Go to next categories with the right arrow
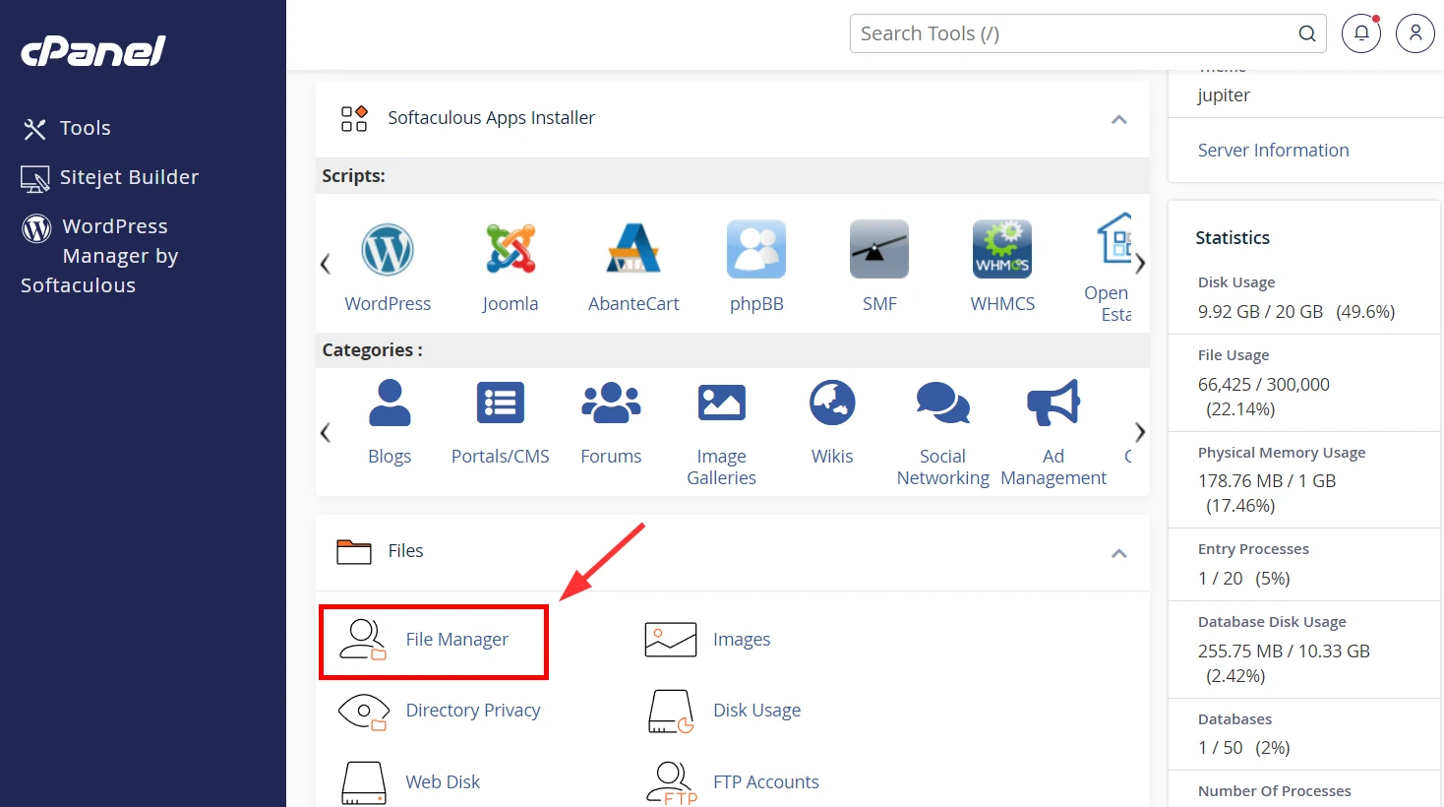This screenshot has height=807, width=1444. 1140,432
